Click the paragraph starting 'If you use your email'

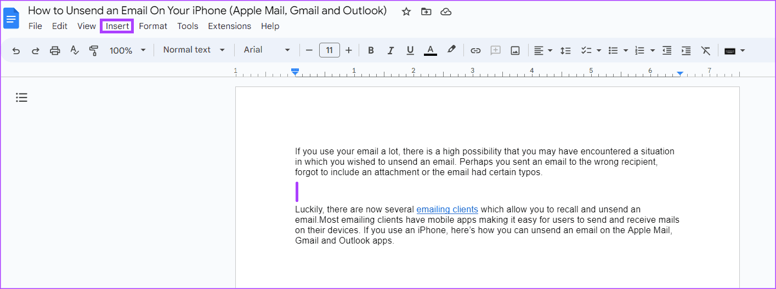click(x=485, y=162)
